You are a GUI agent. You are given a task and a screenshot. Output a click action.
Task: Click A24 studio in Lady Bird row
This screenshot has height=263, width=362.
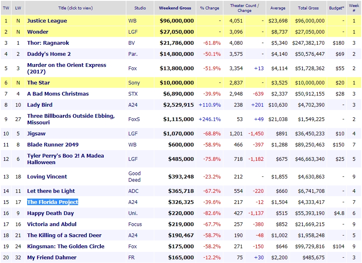(133, 105)
